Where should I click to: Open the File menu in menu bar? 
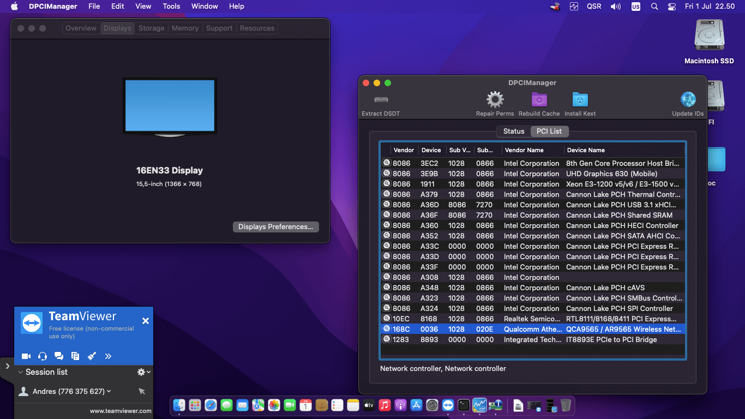coord(94,7)
